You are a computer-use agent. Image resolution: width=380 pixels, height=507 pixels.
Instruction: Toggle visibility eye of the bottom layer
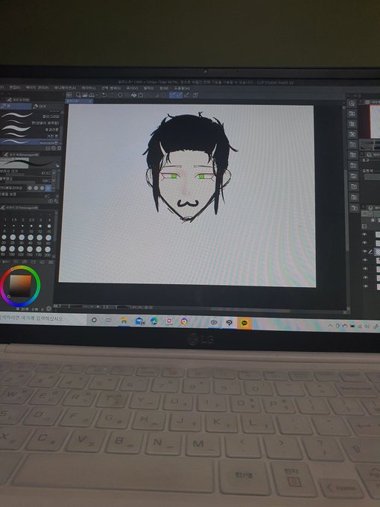tap(365, 286)
